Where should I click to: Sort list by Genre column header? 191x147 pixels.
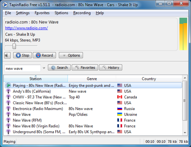pyautogui.click(x=92, y=79)
